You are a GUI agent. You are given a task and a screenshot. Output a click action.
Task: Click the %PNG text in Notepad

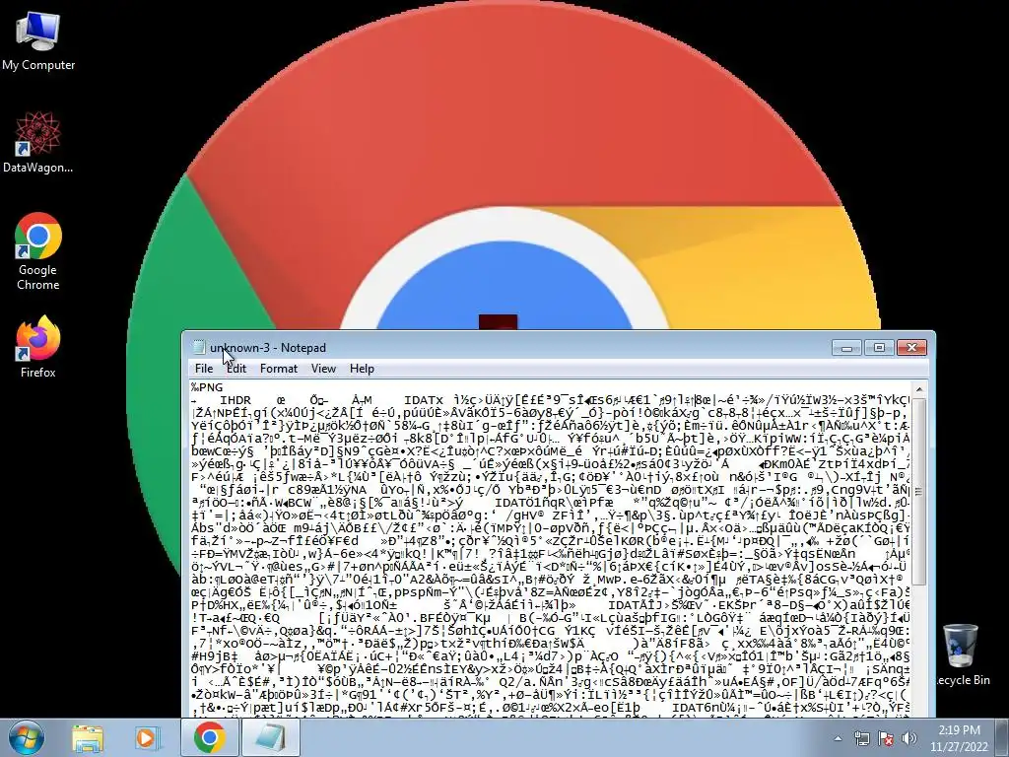pos(207,387)
